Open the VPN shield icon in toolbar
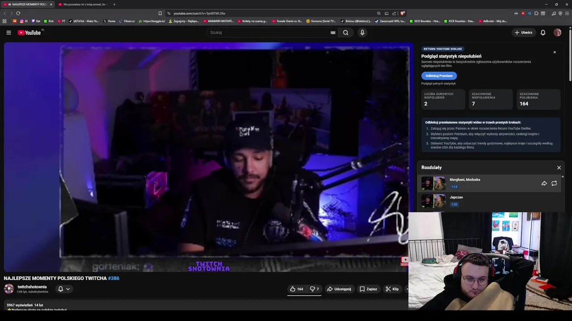 pyautogui.click(x=560, y=13)
